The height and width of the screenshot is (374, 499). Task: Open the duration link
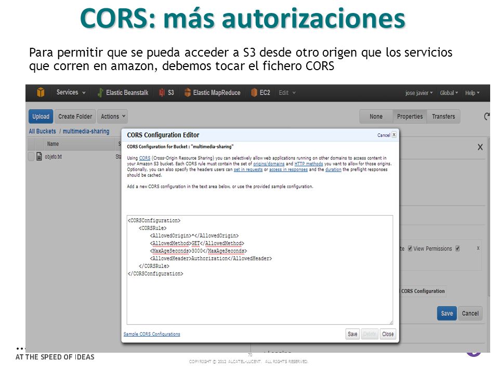coord(333,169)
